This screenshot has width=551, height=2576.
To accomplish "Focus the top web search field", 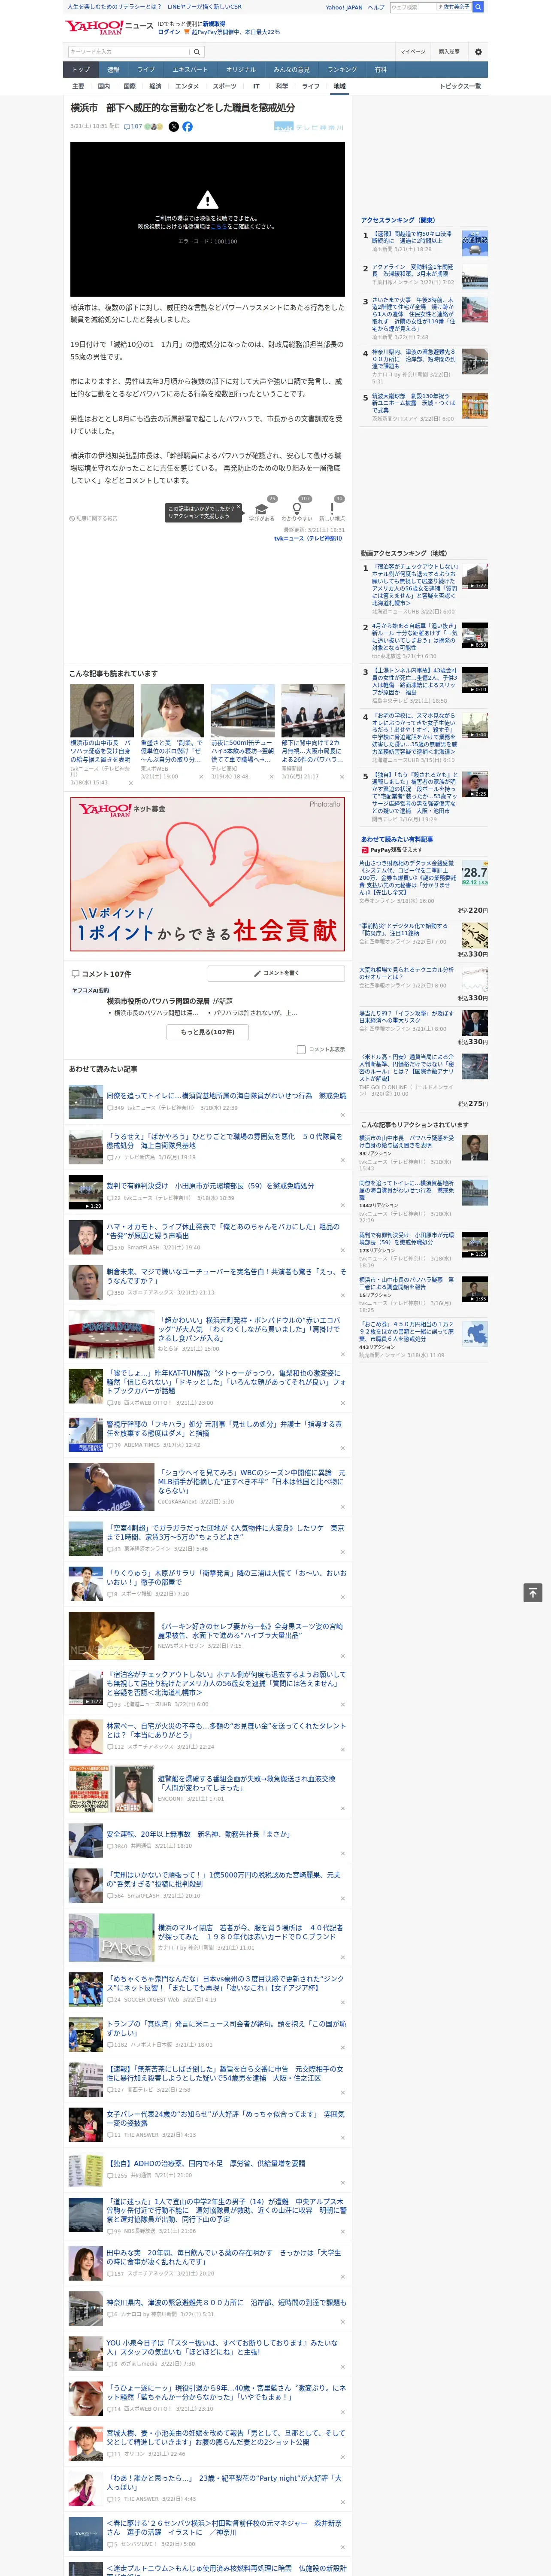I will coord(413,7).
